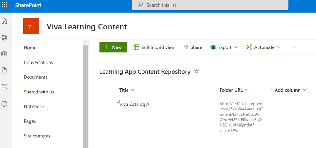The width and height of the screenshot is (316, 148).
Task: Click the Folder URL link for Viva Catalog A
Action: point(241,117)
